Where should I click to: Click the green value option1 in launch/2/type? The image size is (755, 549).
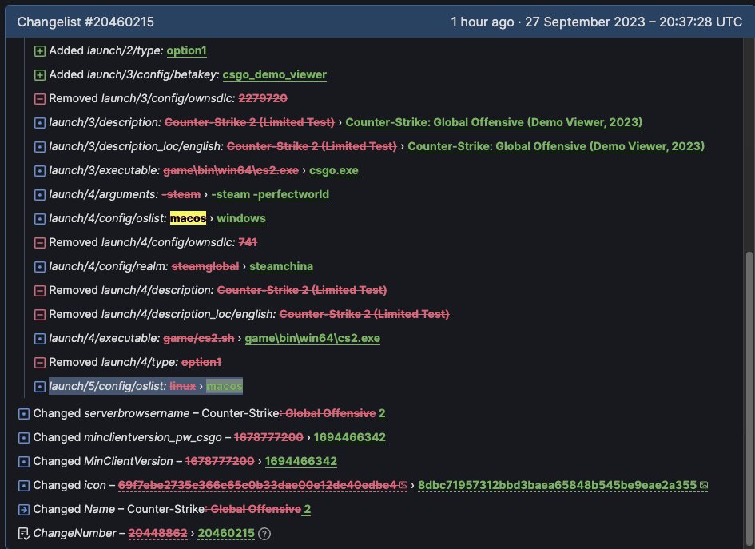coord(186,50)
